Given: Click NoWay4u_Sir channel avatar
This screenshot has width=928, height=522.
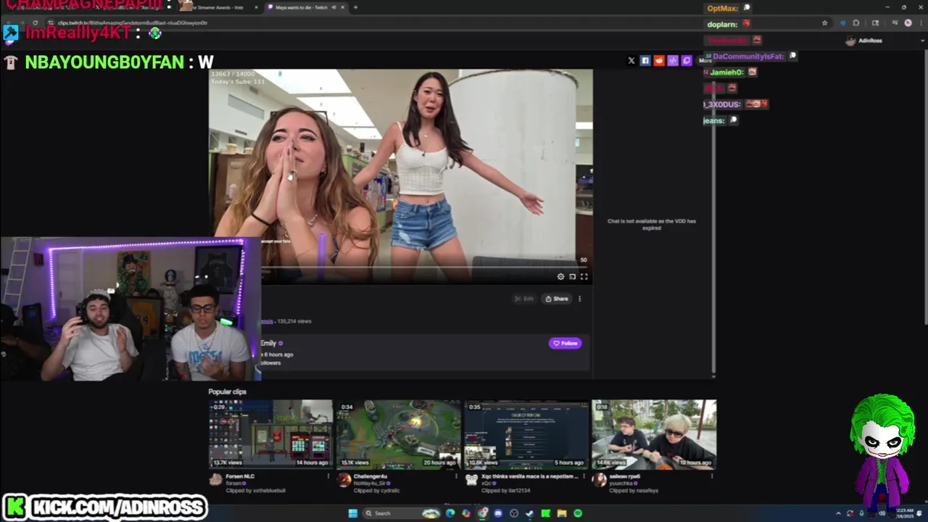Looking at the screenshot, I should pyautogui.click(x=344, y=479).
